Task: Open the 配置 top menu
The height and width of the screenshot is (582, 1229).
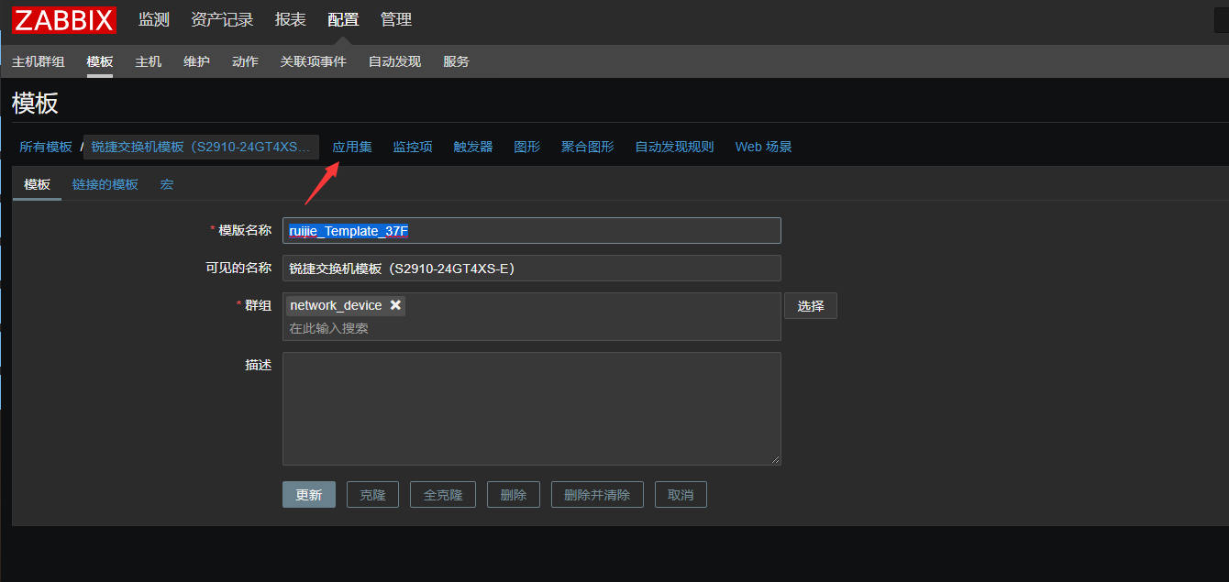Action: click(x=343, y=19)
